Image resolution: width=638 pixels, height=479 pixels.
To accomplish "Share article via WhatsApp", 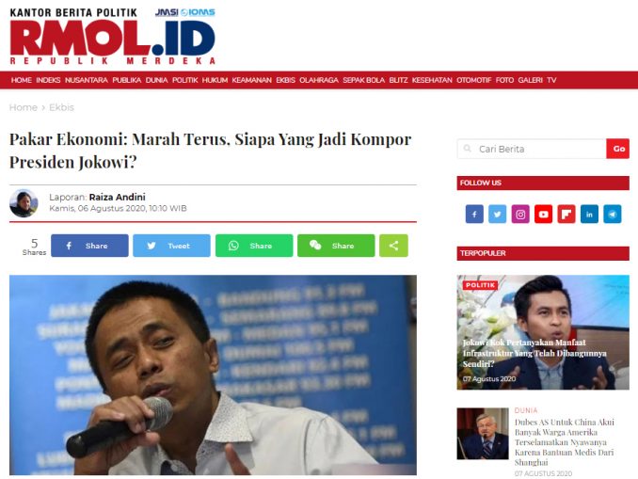I will point(254,246).
